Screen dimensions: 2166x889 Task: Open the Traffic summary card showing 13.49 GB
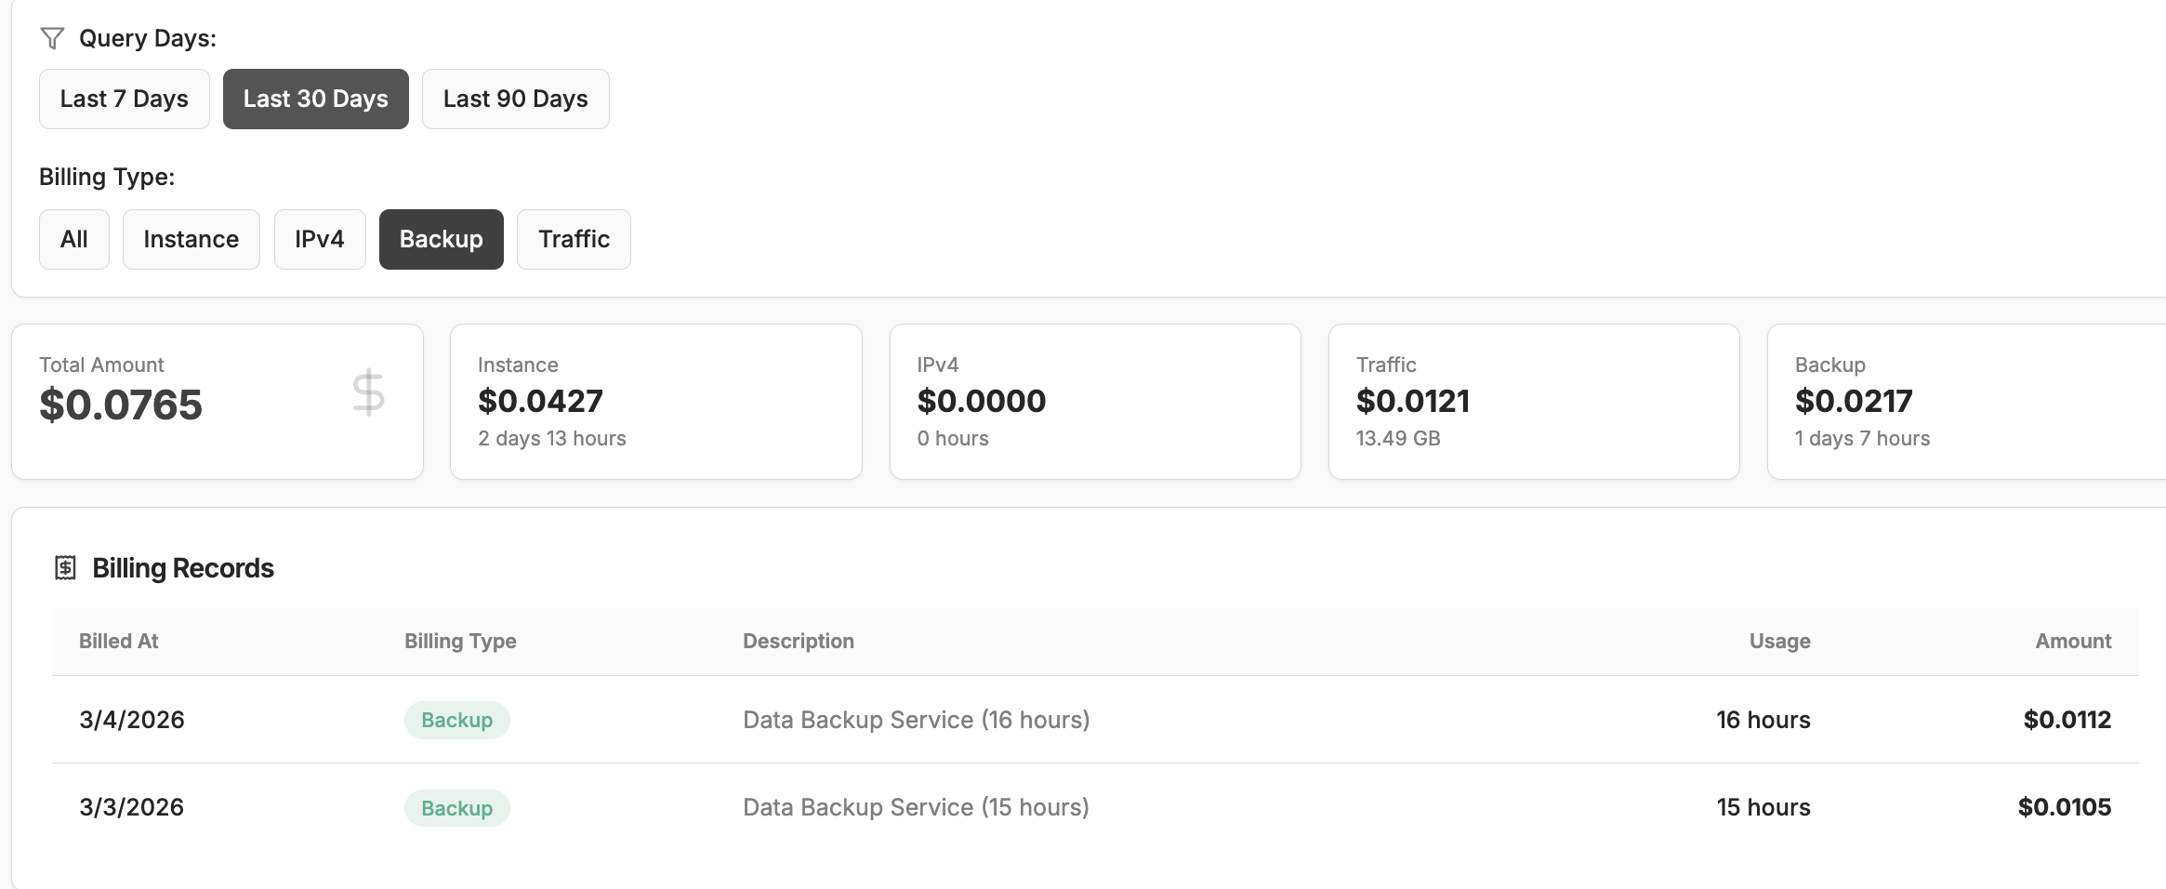point(1533,402)
